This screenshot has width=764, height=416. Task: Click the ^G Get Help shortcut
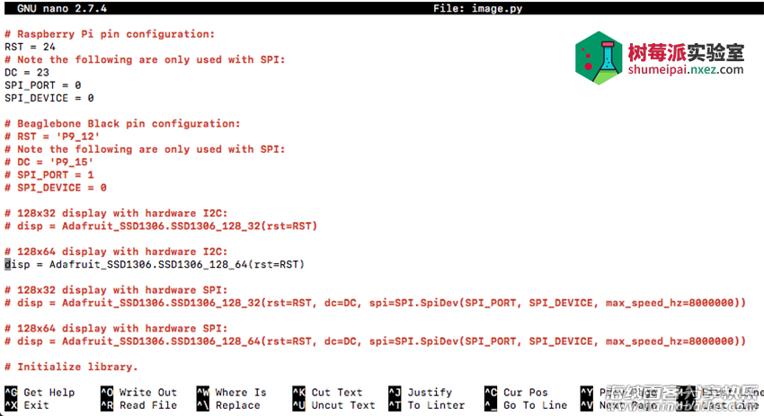40,392
